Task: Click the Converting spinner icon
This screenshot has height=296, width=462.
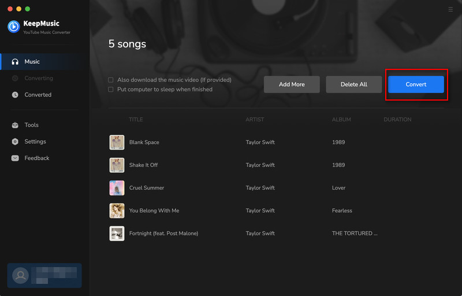Action: (15, 78)
